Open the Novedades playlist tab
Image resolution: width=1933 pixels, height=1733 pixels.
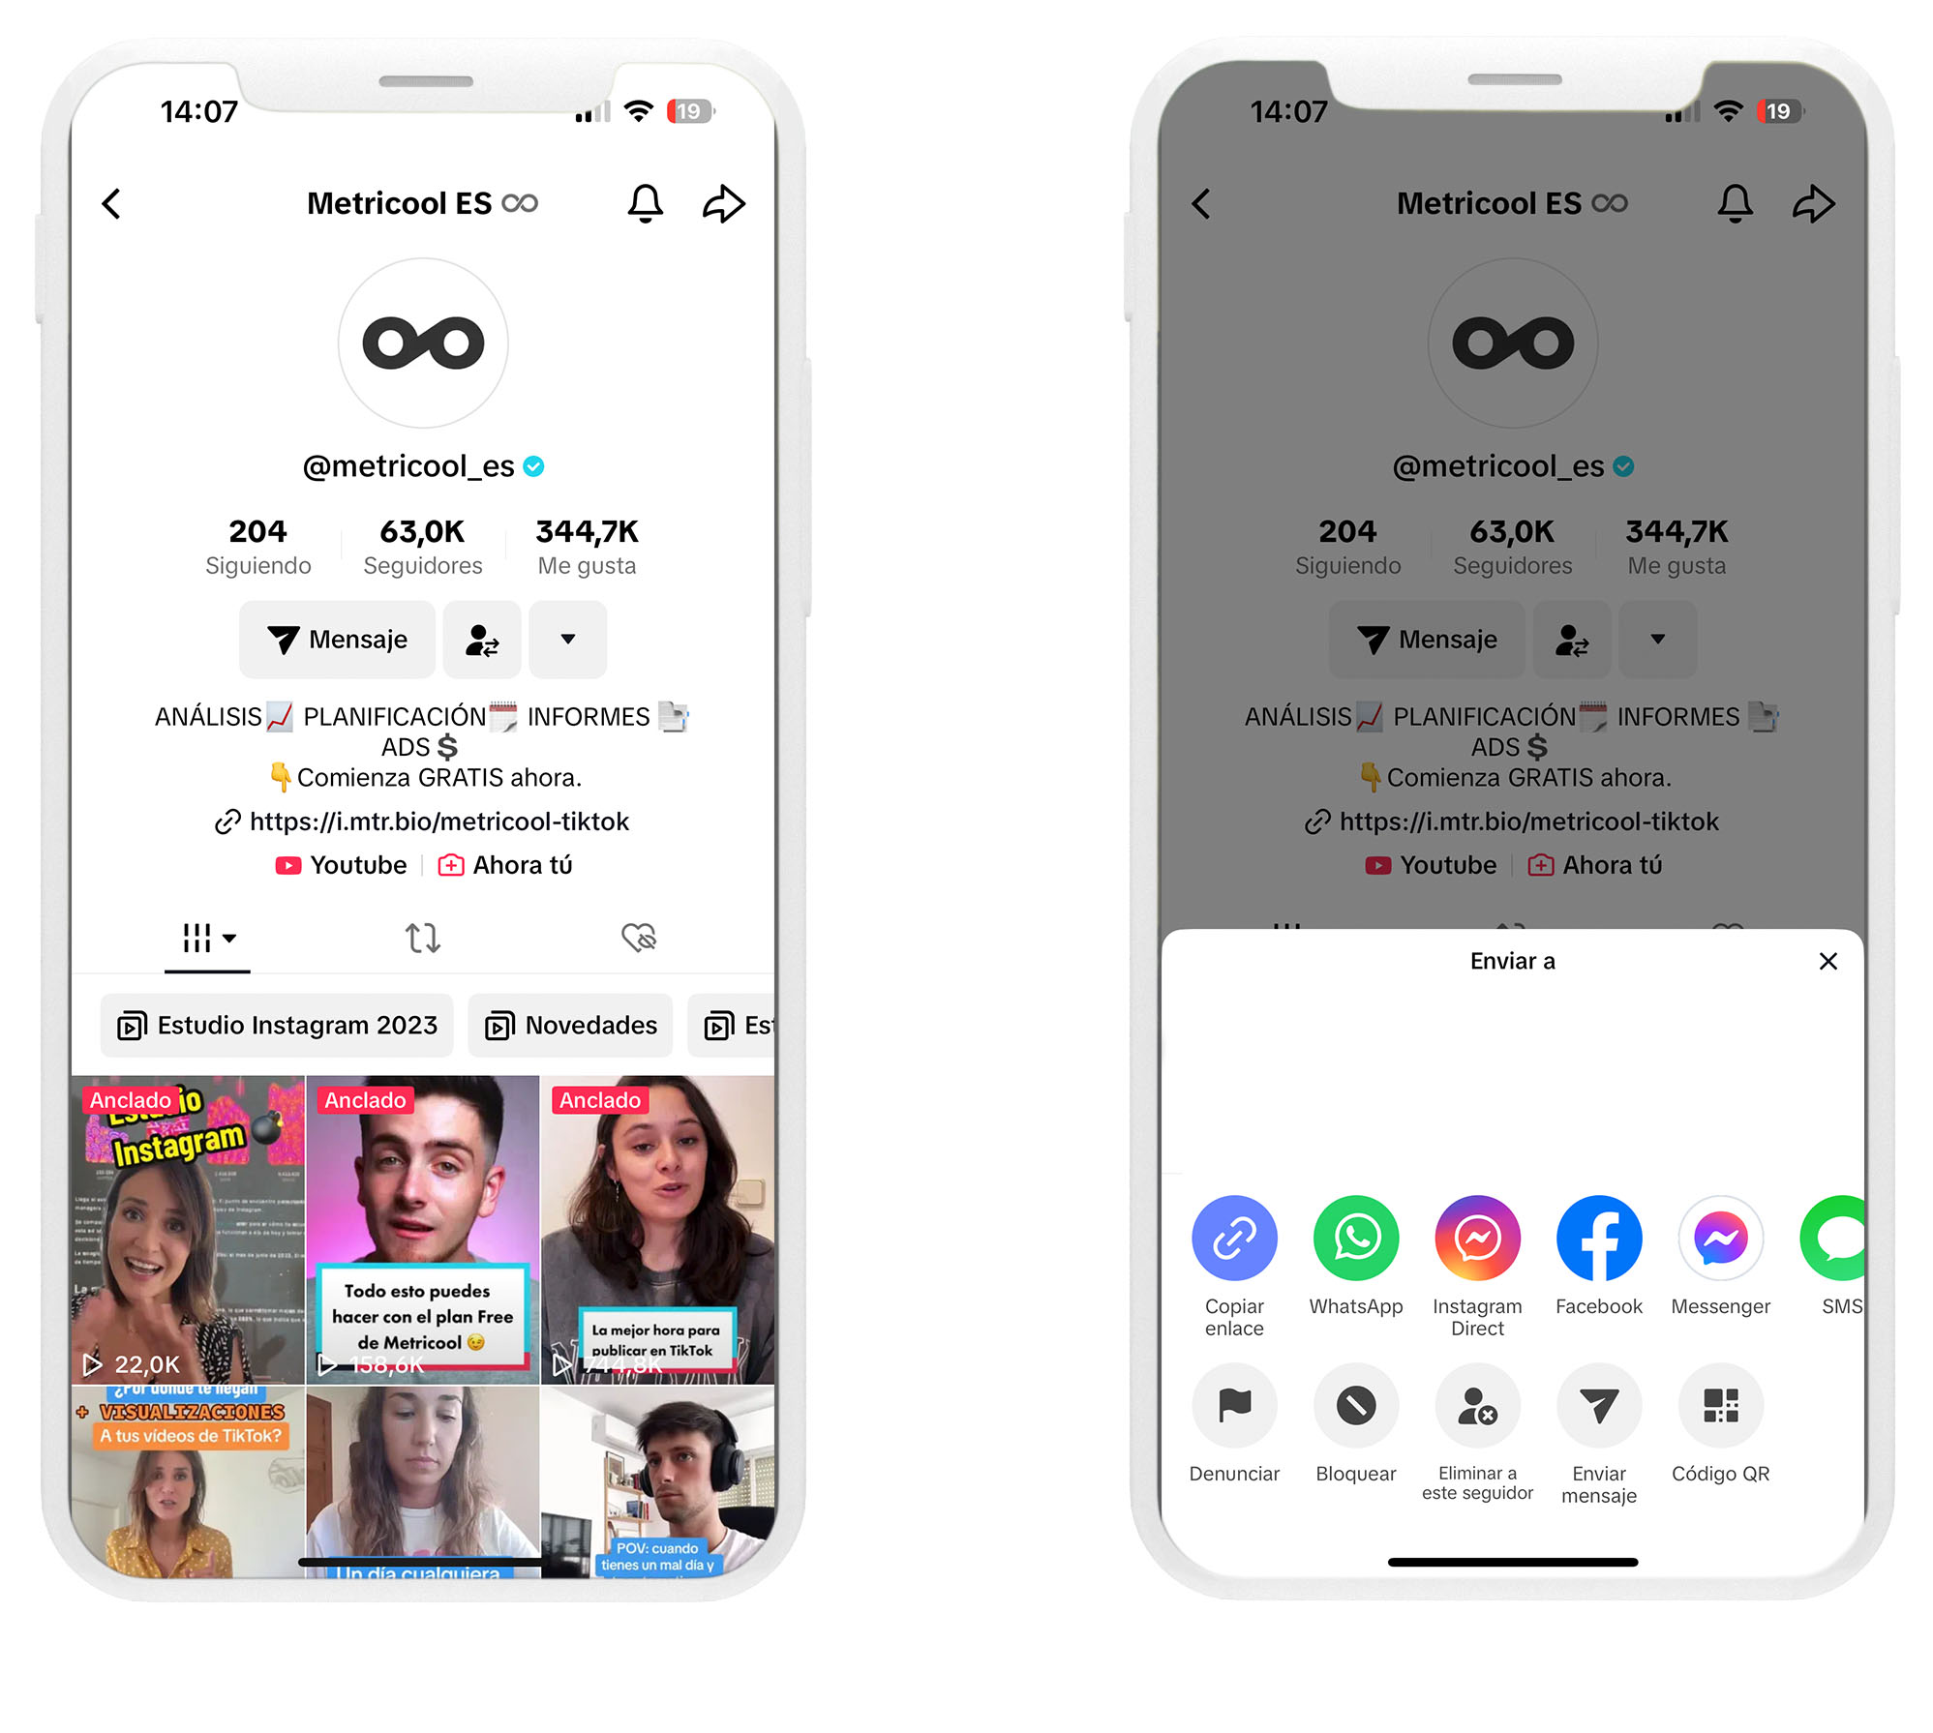571,1026
